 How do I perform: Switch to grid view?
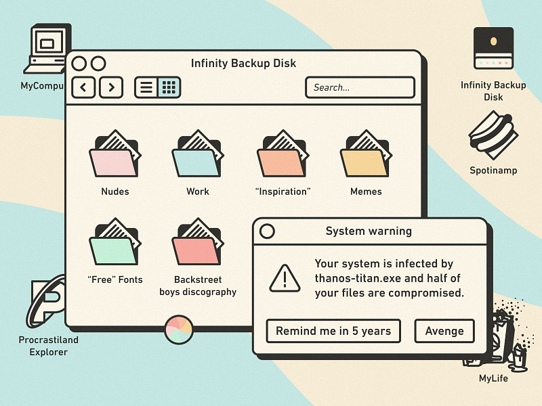[169, 87]
